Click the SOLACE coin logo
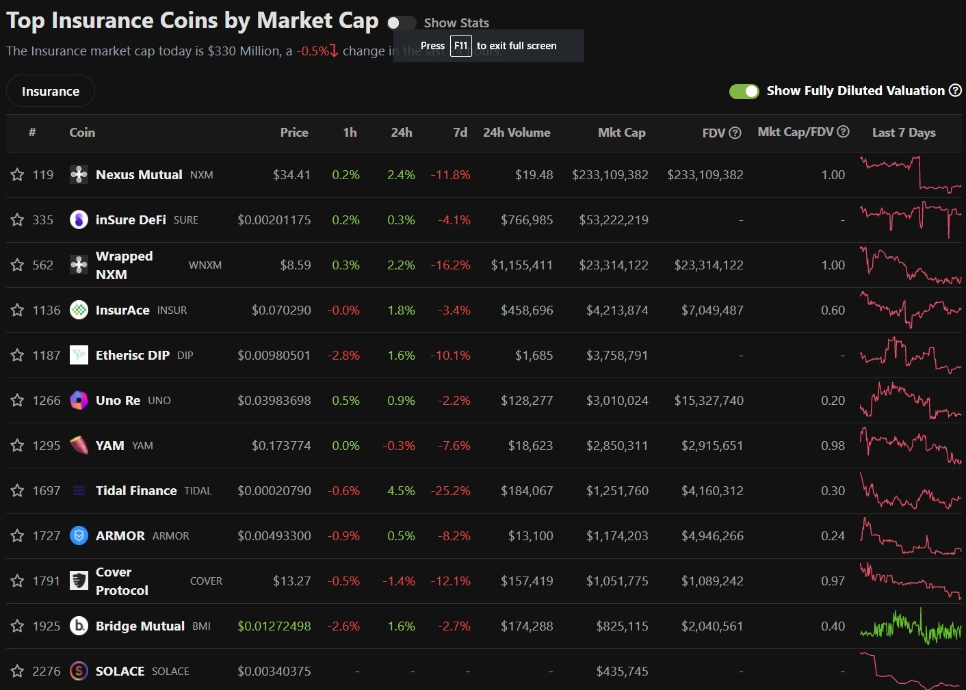 click(79, 672)
